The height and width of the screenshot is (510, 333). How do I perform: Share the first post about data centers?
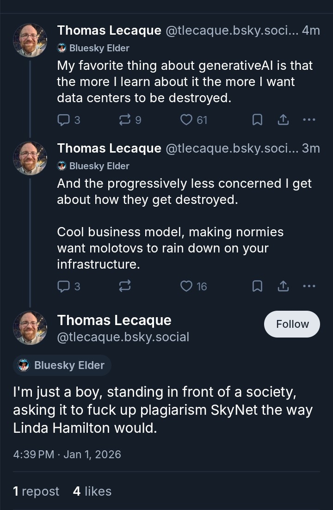[x=283, y=120]
